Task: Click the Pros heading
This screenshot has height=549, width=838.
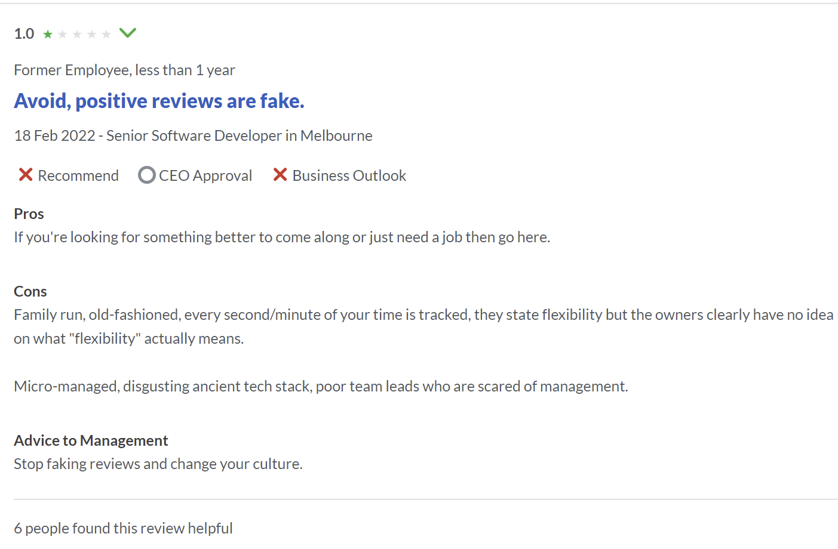Action: click(x=29, y=214)
